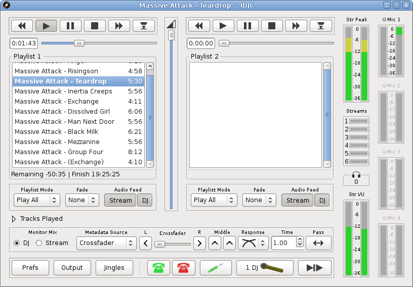Screen dimensions: 413x287
Task: Toggle the 1 DJ microphone button
Action: (x=265, y=268)
